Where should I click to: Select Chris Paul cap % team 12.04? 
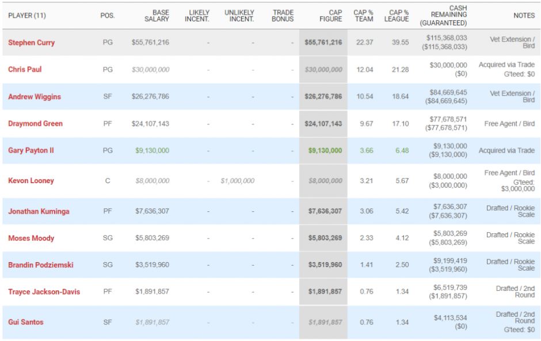pyautogui.click(x=365, y=70)
